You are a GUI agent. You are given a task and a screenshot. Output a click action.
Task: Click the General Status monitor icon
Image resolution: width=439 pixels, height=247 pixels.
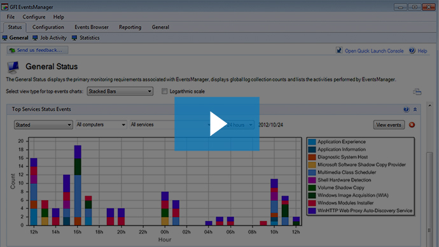point(13,67)
